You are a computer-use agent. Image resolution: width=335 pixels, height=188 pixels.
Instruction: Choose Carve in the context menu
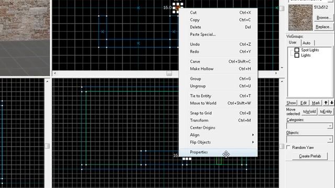[x=218, y=62]
